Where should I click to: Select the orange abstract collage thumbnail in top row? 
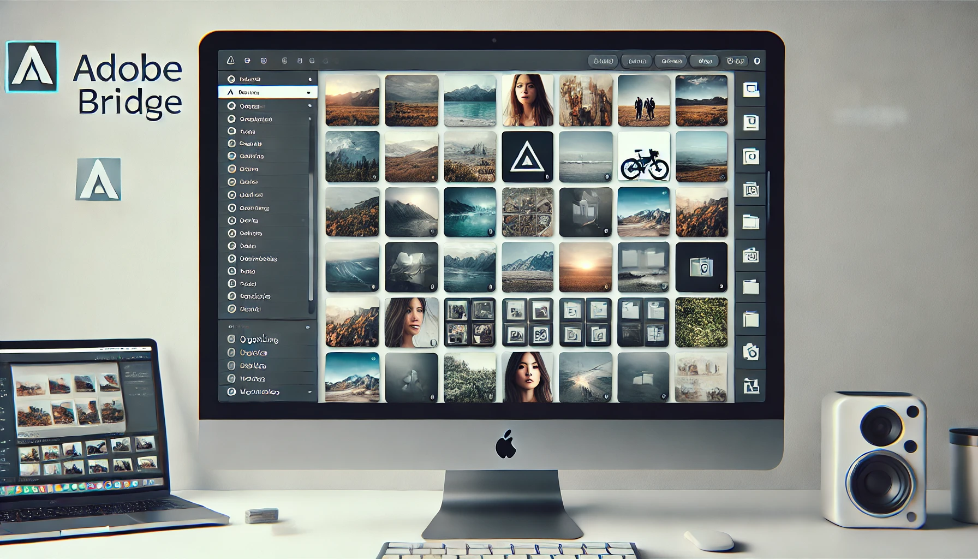(586, 100)
